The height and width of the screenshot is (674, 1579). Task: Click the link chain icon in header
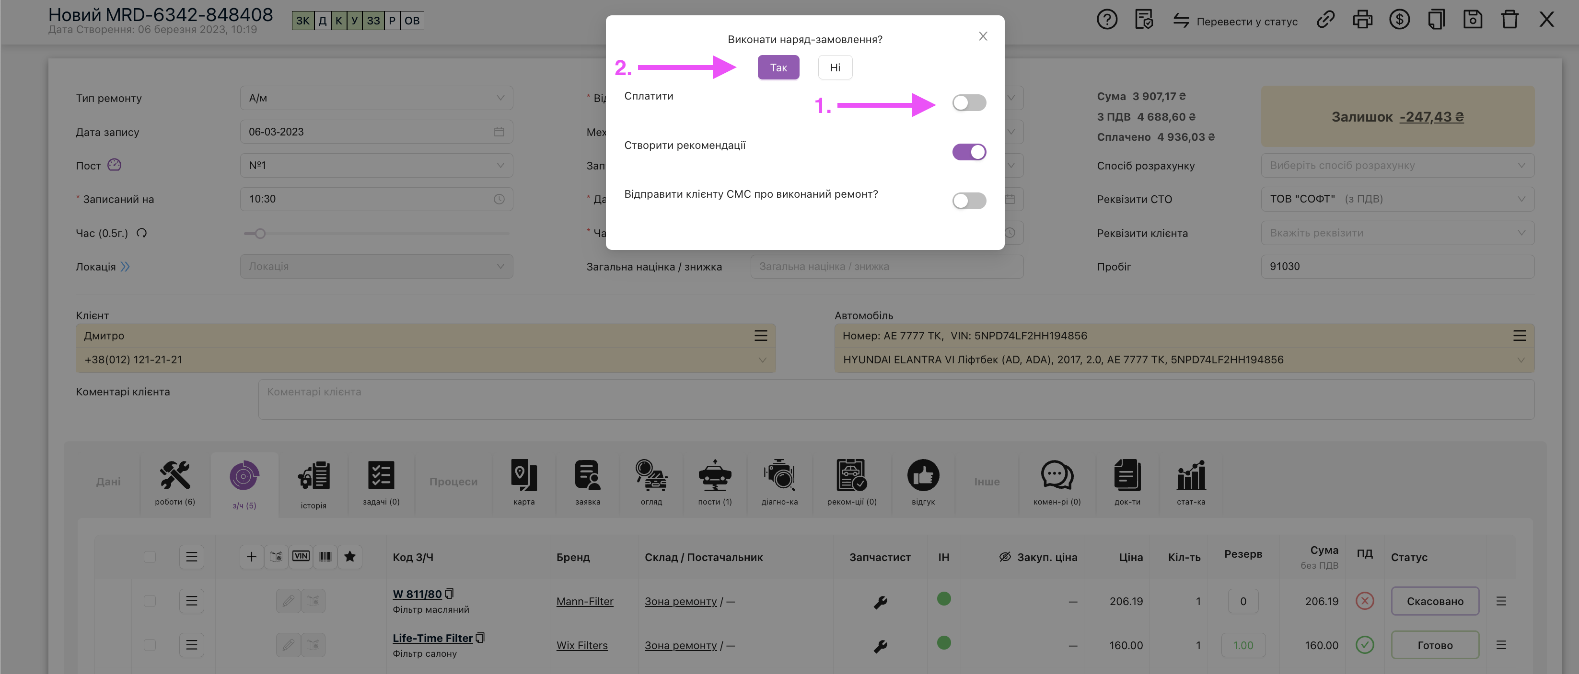[1325, 20]
